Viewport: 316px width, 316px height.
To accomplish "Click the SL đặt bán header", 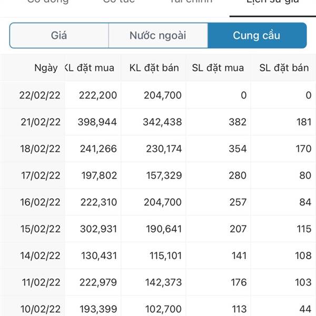I will (x=284, y=68).
